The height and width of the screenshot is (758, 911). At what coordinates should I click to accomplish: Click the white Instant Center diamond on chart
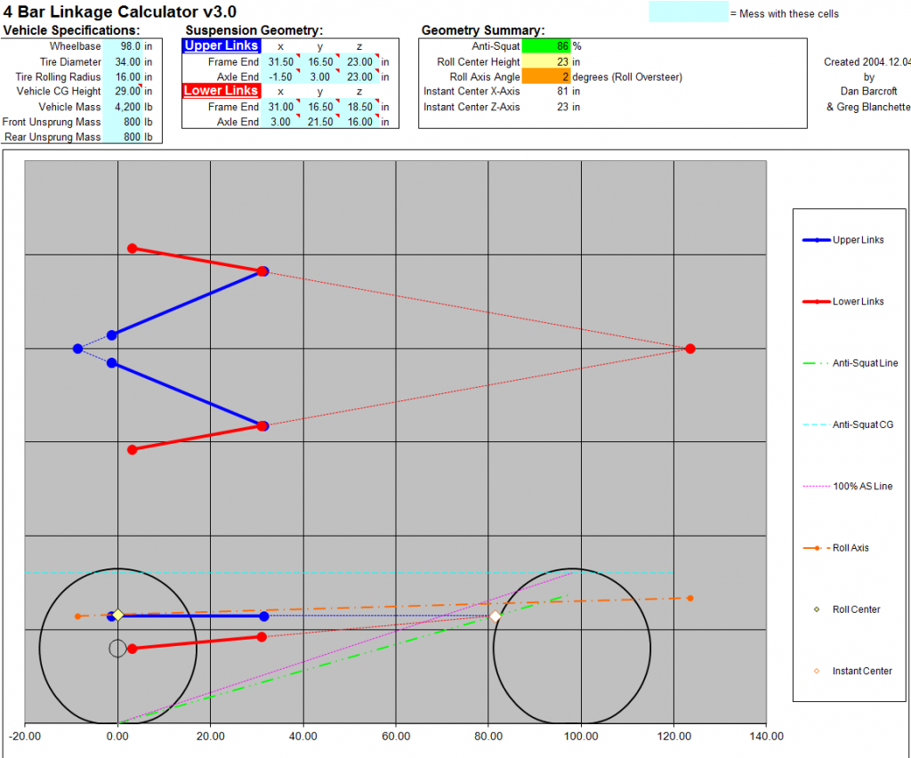[x=495, y=617]
